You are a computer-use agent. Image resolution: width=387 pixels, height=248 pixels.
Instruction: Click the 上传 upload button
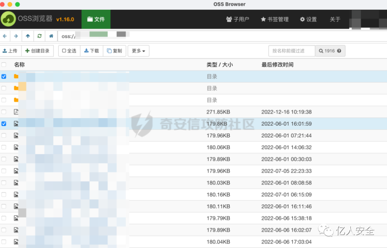pos(10,51)
